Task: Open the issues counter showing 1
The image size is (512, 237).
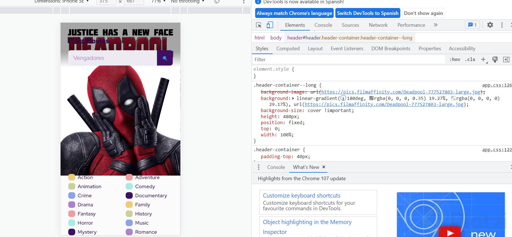Action: click(472, 25)
